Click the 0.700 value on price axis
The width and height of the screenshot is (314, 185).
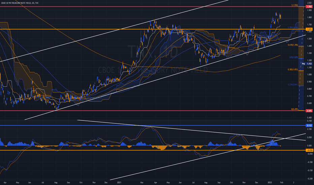point(309,96)
